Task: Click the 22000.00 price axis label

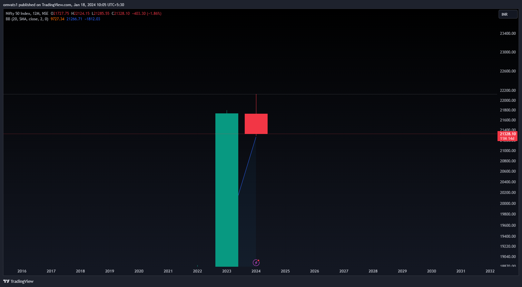Action: 508,100
